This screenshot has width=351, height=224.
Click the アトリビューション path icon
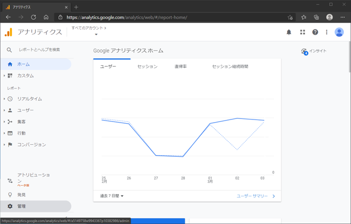coord(10,181)
